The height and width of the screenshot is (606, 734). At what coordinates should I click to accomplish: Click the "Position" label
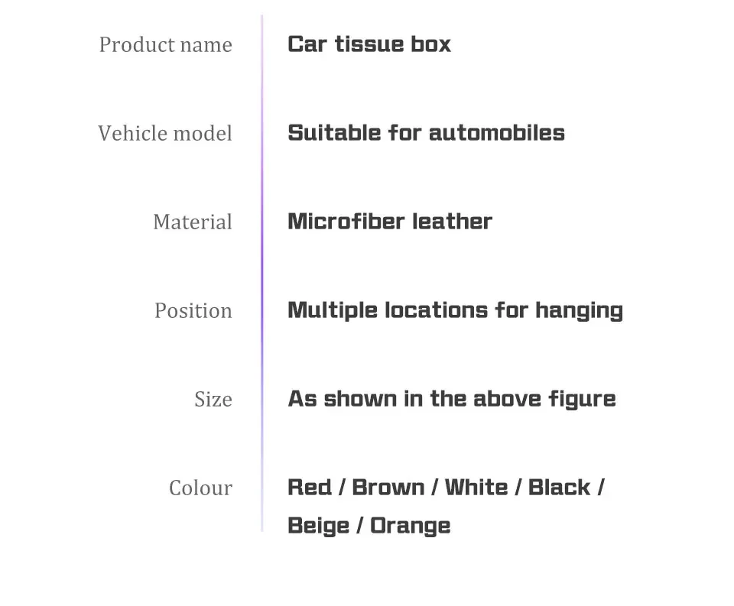pyautogui.click(x=193, y=311)
